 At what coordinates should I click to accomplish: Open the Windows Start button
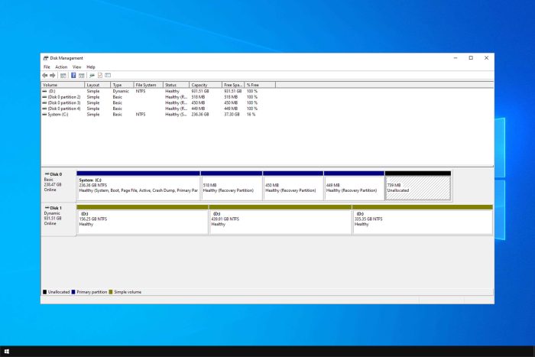coord(6,351)
